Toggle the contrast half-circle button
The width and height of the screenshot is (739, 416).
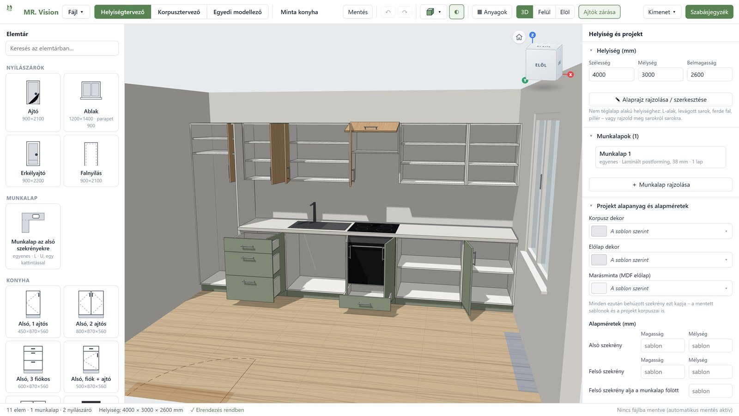click(456, 12)
